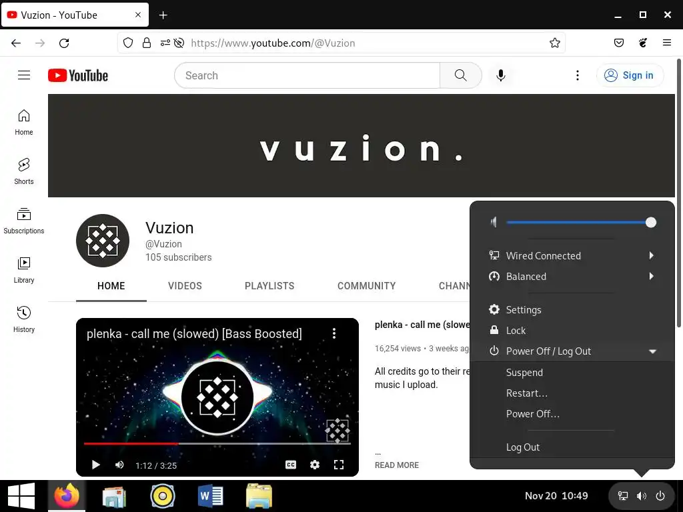Viewport: 683px width, 512px height.
Task: Expand Wired Connected submenu
Action: click(x=572, y=255)
